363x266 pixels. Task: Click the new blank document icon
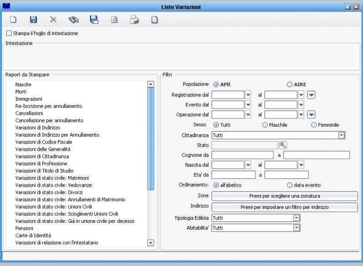pos(13,20)
